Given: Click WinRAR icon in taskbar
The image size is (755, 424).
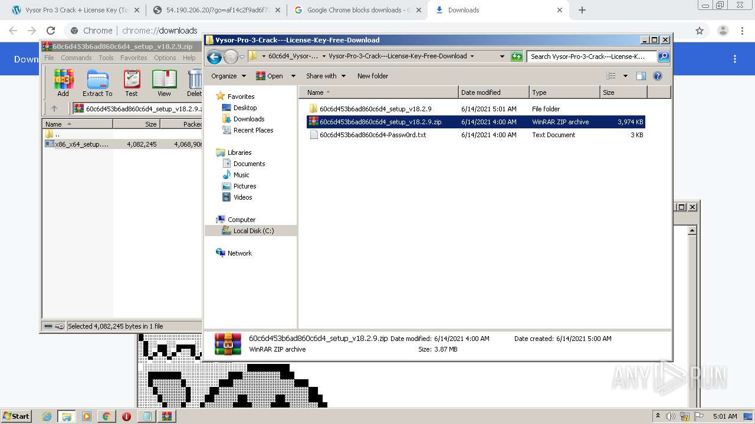Looking at the screenshot, I should coord(166,416).
